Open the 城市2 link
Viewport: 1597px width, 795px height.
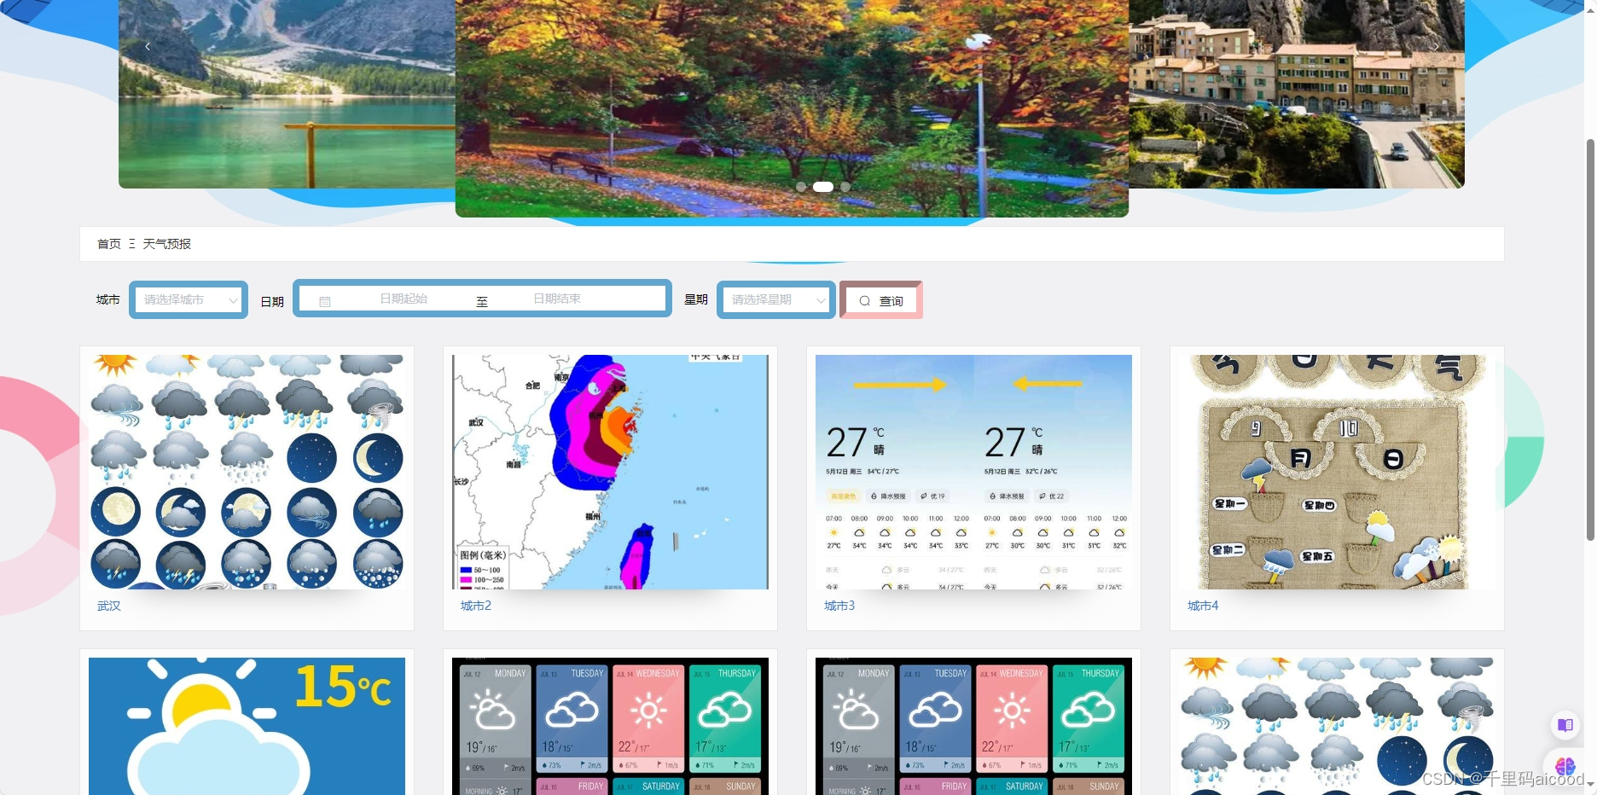pyautogui.click(x=476, y=606)
